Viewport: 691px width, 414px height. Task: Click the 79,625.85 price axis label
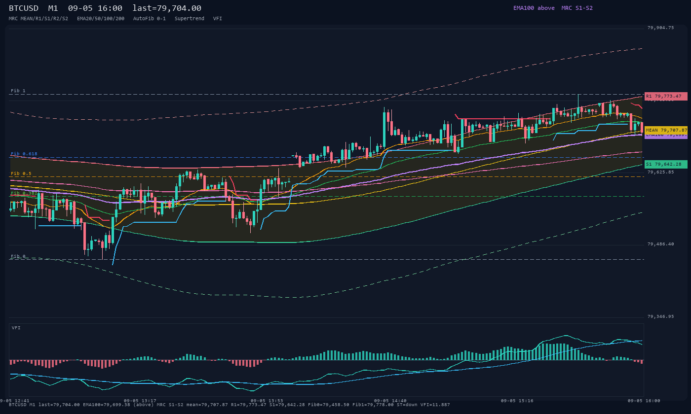click(660, 172)
